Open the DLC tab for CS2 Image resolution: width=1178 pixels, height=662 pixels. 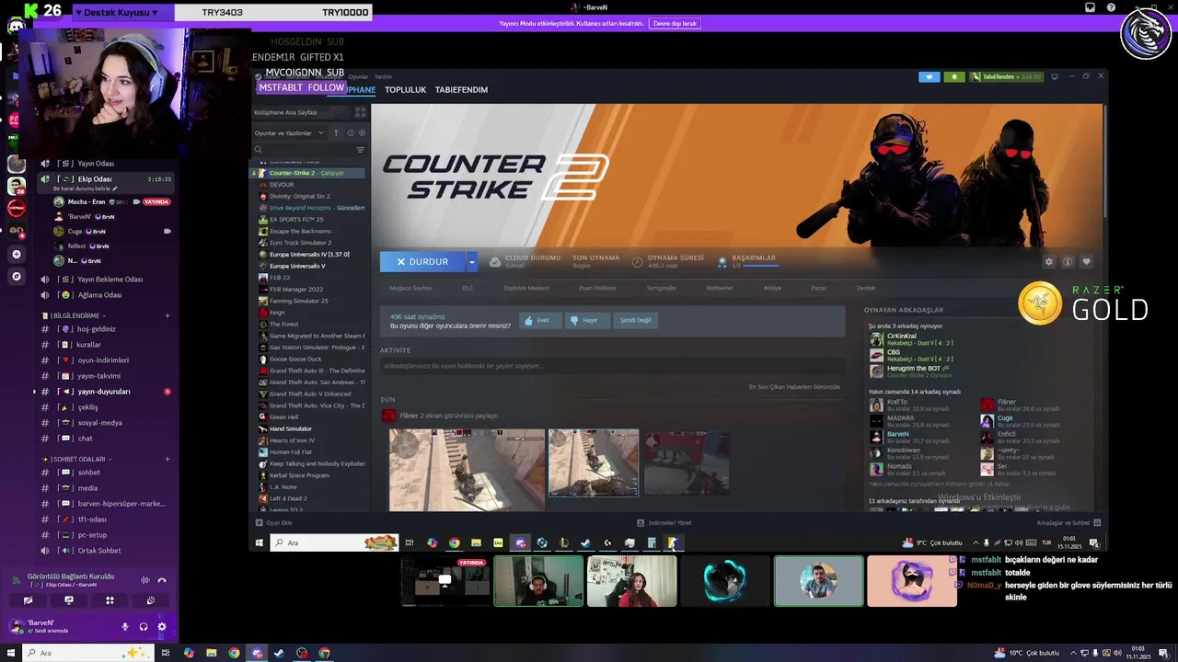click(468, 288)
